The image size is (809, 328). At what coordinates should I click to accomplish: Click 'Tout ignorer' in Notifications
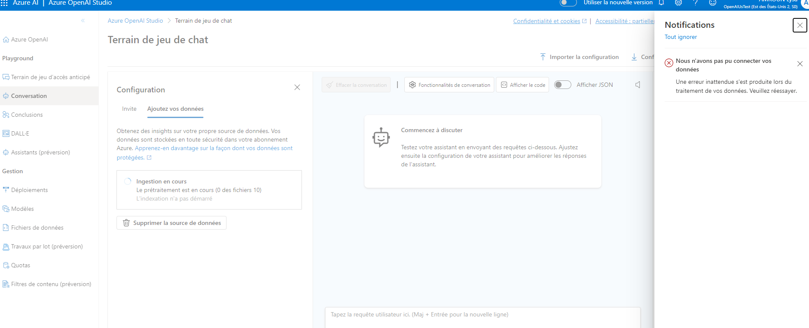tap(681, 37)
